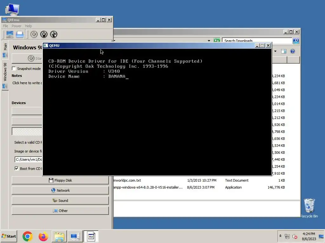Switch to the Main vertical tab
Screen dimensions: 325x243
pos(5,50)
